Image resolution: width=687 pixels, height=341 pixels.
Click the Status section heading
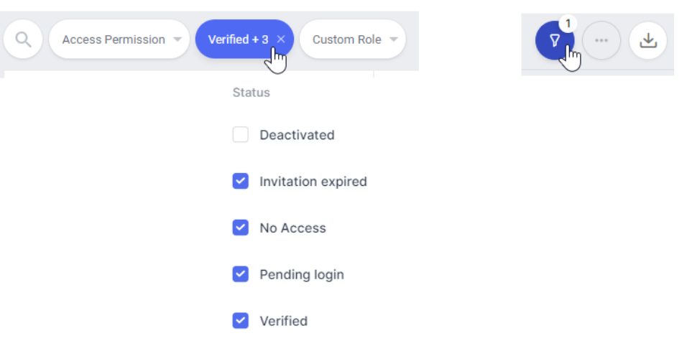251,93
